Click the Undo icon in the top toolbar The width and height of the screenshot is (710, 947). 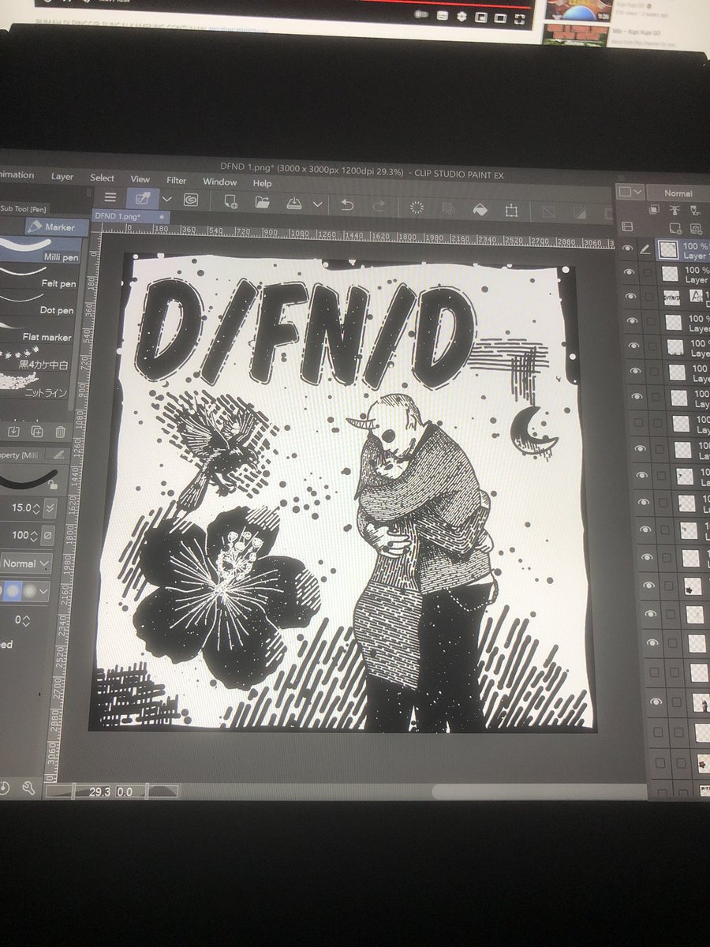pos(346,206)
